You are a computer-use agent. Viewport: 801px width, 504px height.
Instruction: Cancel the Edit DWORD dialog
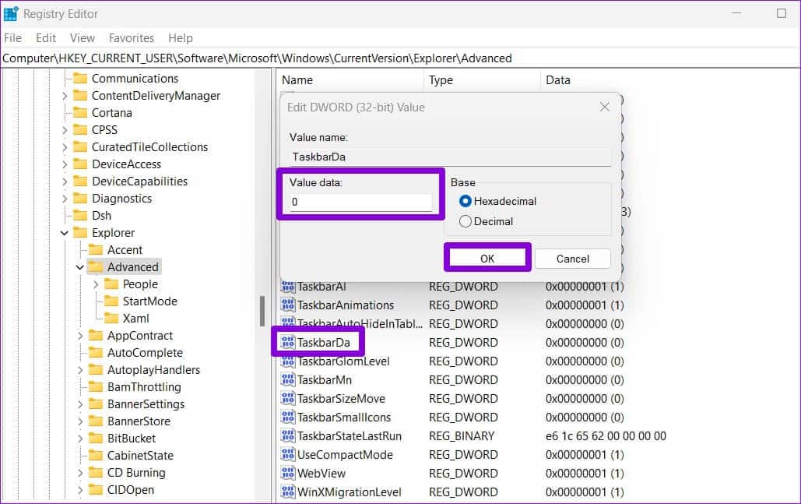coord(573,258)
